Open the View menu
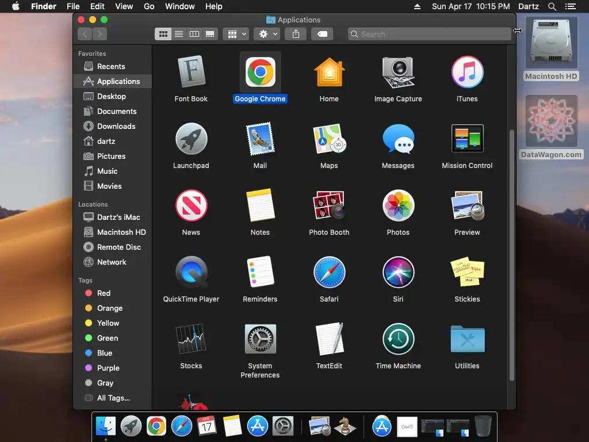The height and width of the screenshot is (442, 589). pyautogui.click(x=124, y=6)
